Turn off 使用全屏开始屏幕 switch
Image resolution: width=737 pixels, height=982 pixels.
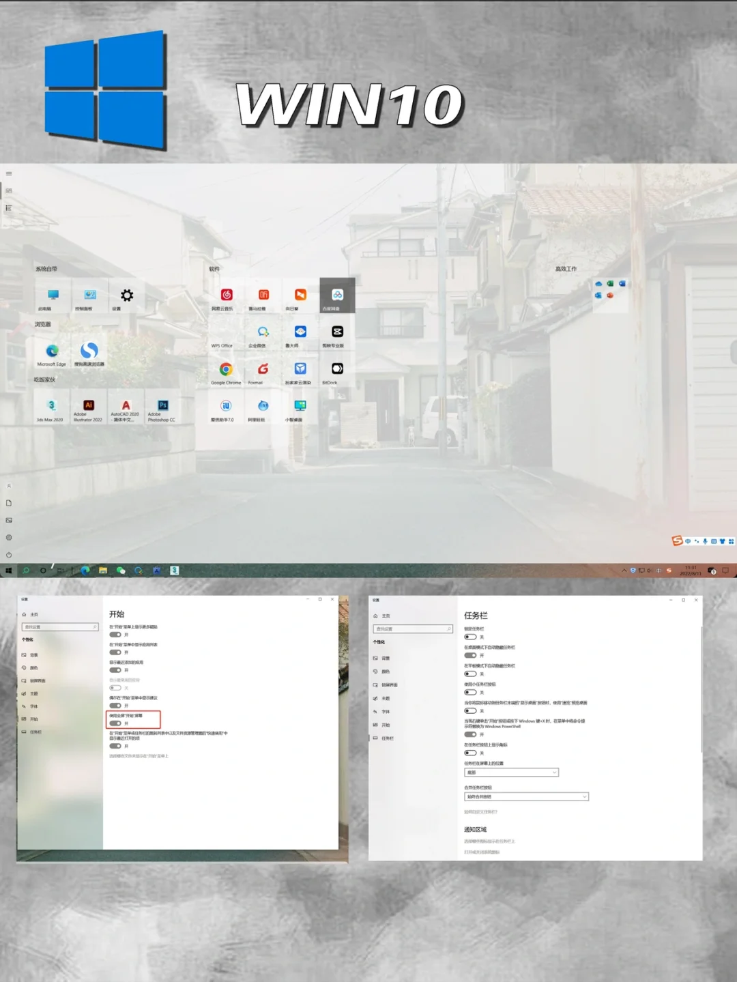point(115,723)
